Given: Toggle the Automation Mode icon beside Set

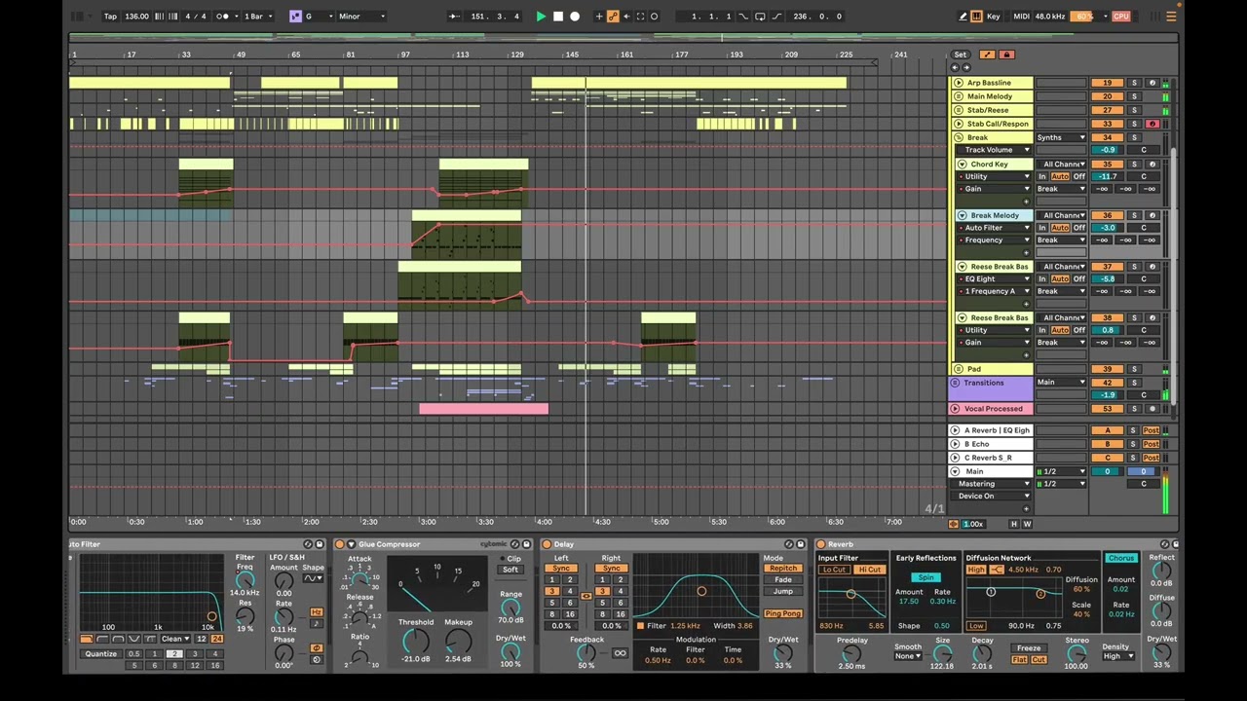Looking at the screenshot, I should (988, 55).
